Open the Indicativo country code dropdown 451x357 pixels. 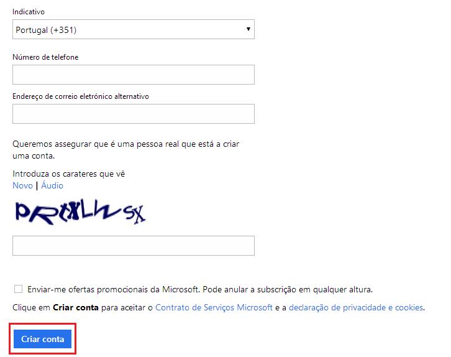tap(133, 30)
